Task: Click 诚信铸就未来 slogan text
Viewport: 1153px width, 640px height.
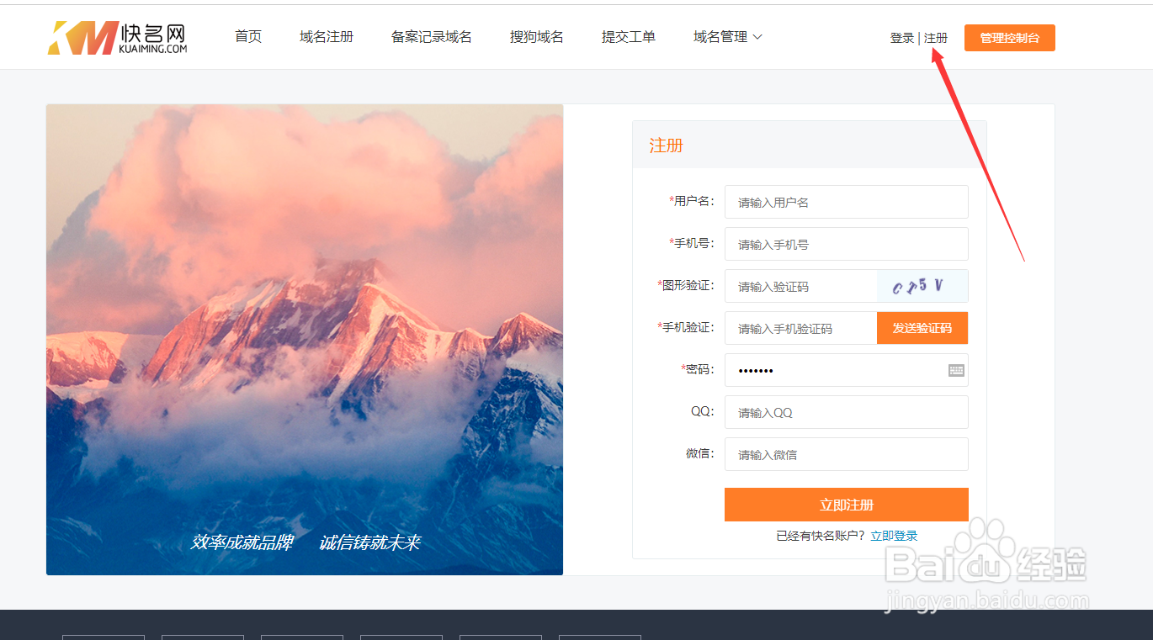Action: (x=369, y=542)
